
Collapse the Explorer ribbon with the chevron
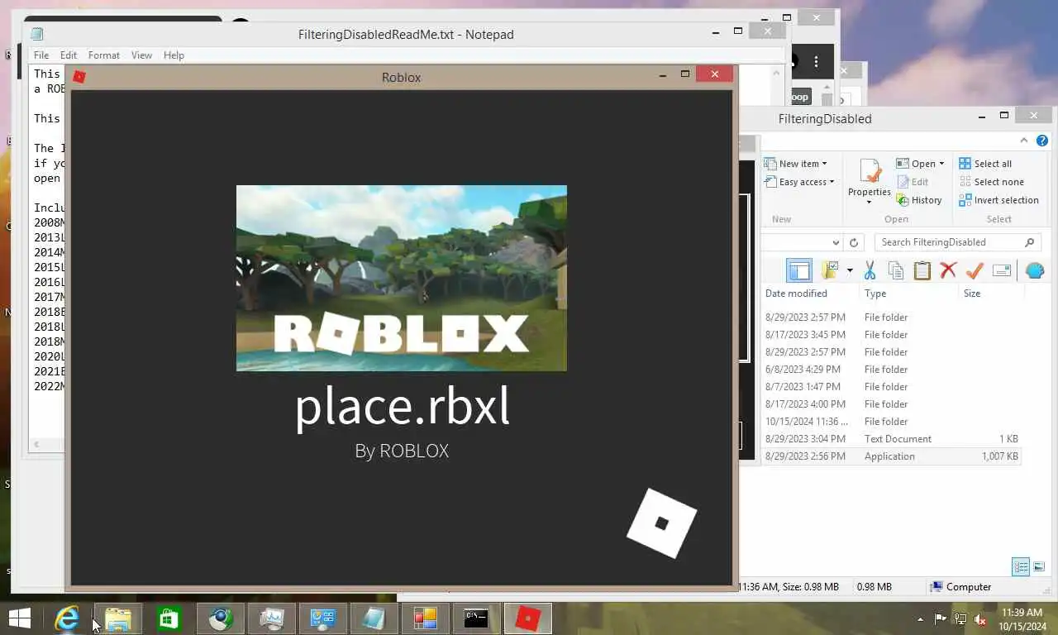coord(1024,141)
